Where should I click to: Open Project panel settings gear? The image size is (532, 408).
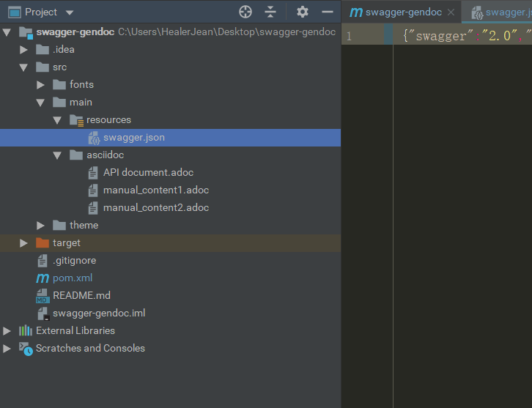point(303,12)
